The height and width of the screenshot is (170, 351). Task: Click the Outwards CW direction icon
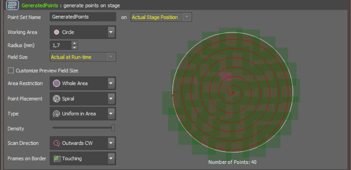click(57, 143)
